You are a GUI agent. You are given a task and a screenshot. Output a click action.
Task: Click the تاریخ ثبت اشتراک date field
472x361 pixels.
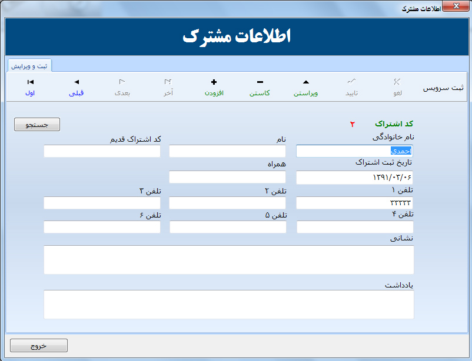(354, 178)
